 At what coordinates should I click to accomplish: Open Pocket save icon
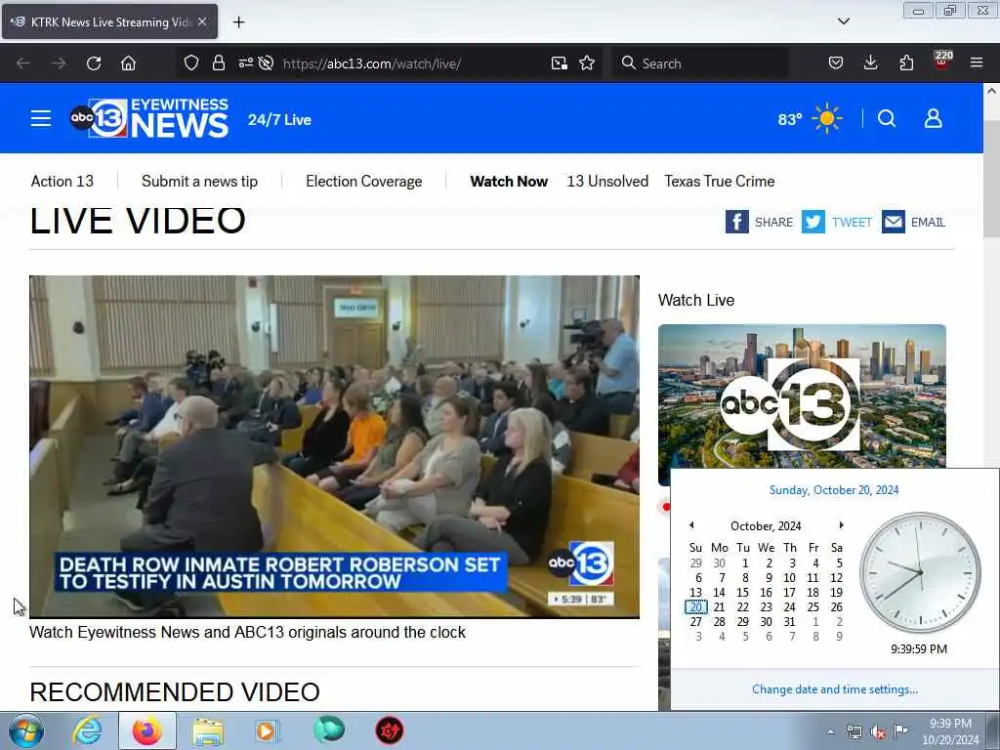836,63
